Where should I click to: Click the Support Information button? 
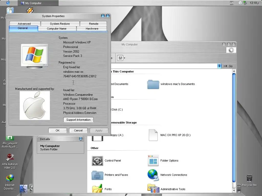point(78,120)
